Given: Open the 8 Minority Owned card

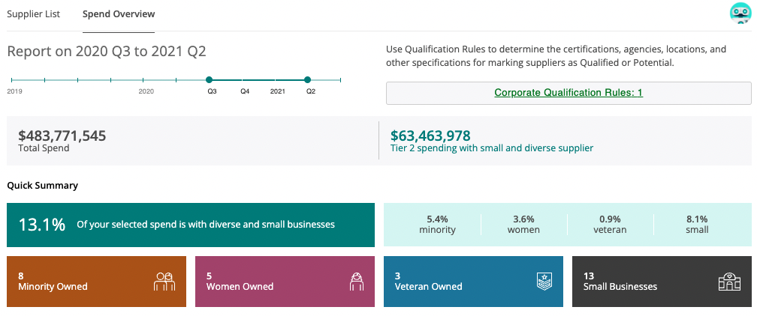Looking at the screenshot, I should [96, 281].
